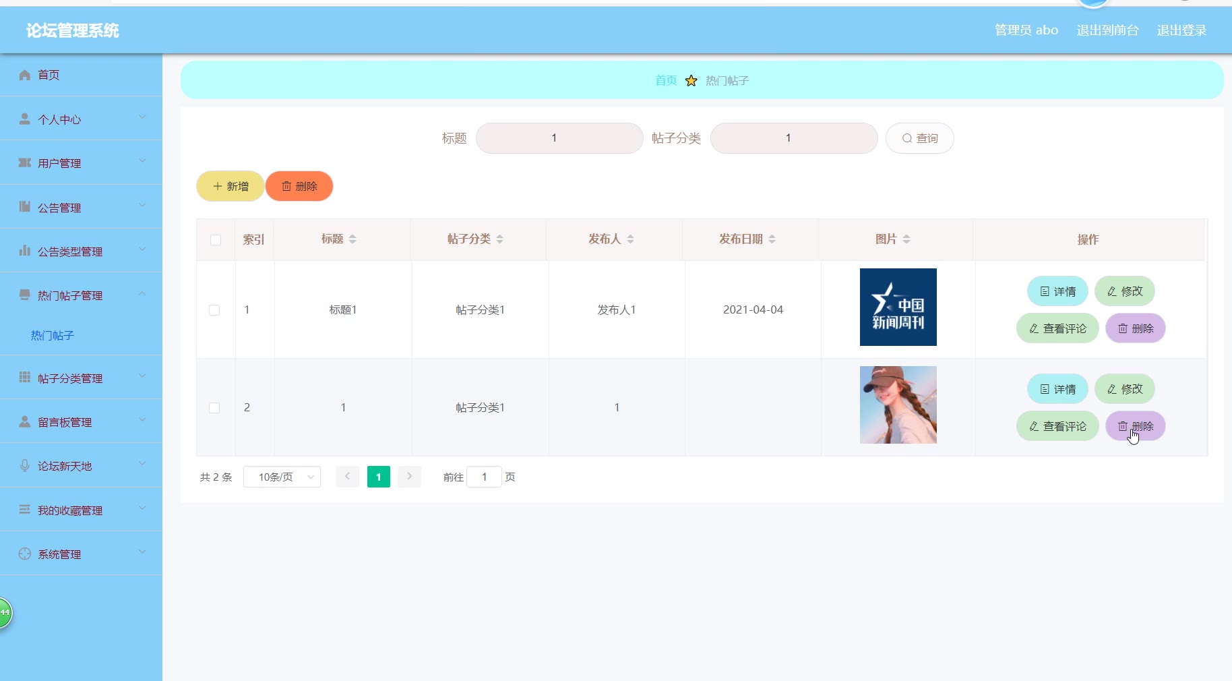Image resolution: width=1232 pixels, height=681 pixels.
Task: Click the user icon beside 留言板管理
Action: coord(25,421)
